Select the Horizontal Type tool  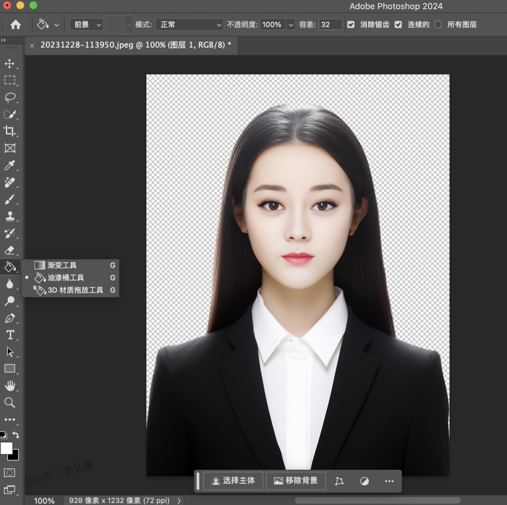(10, 335)
